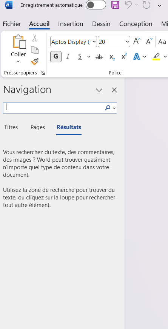
Task: Open the Aptos Display font name dropdown
Action: click(94, 42)
